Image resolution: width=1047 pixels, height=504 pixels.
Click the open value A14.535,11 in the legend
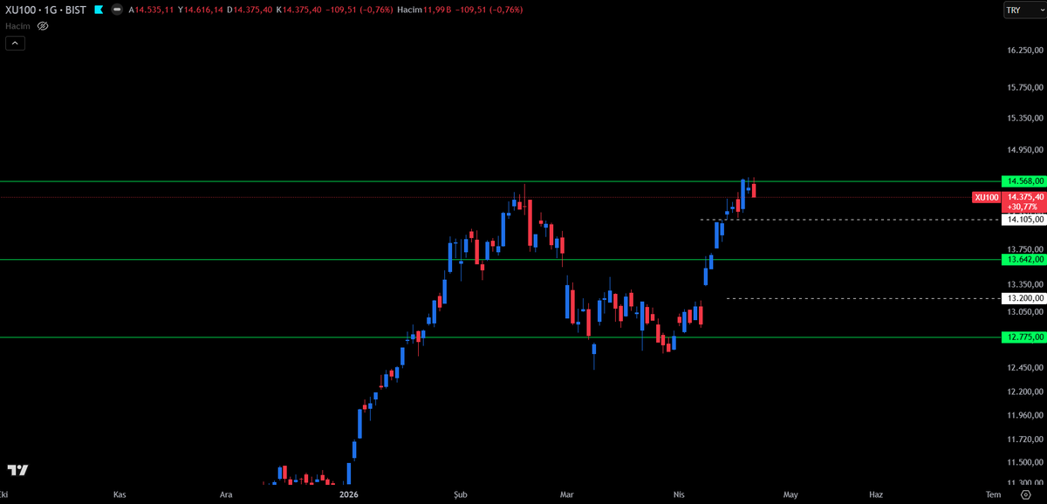tap(151, 10)
